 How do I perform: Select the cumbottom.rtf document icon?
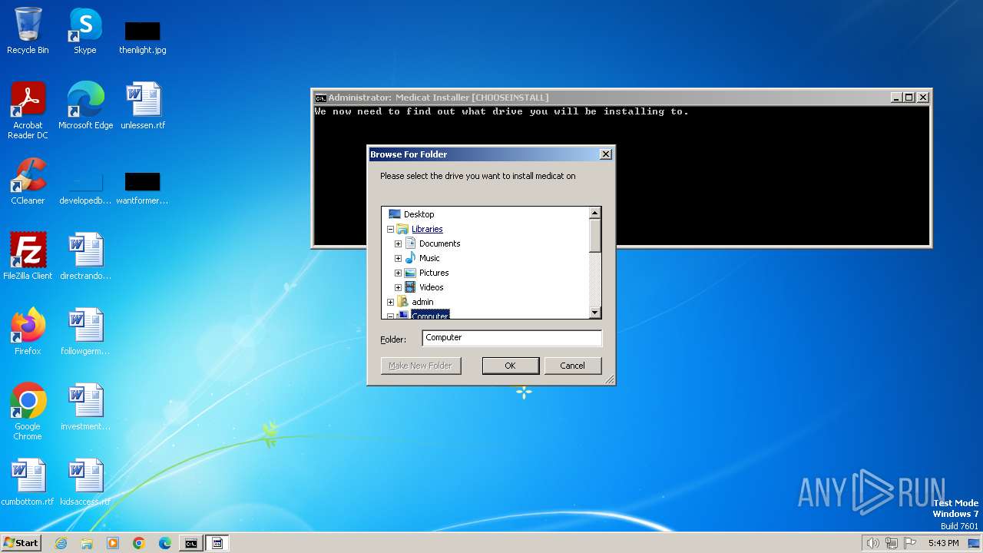pos(28,482)
